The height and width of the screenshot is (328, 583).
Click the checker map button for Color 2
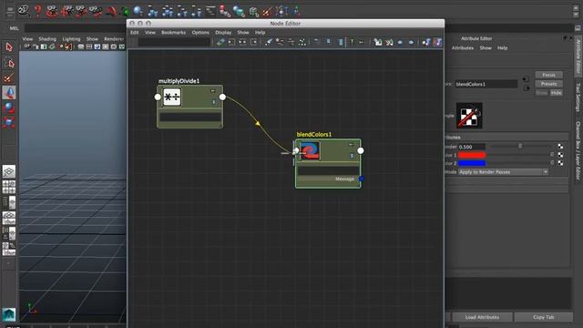(x=560, y=163)
